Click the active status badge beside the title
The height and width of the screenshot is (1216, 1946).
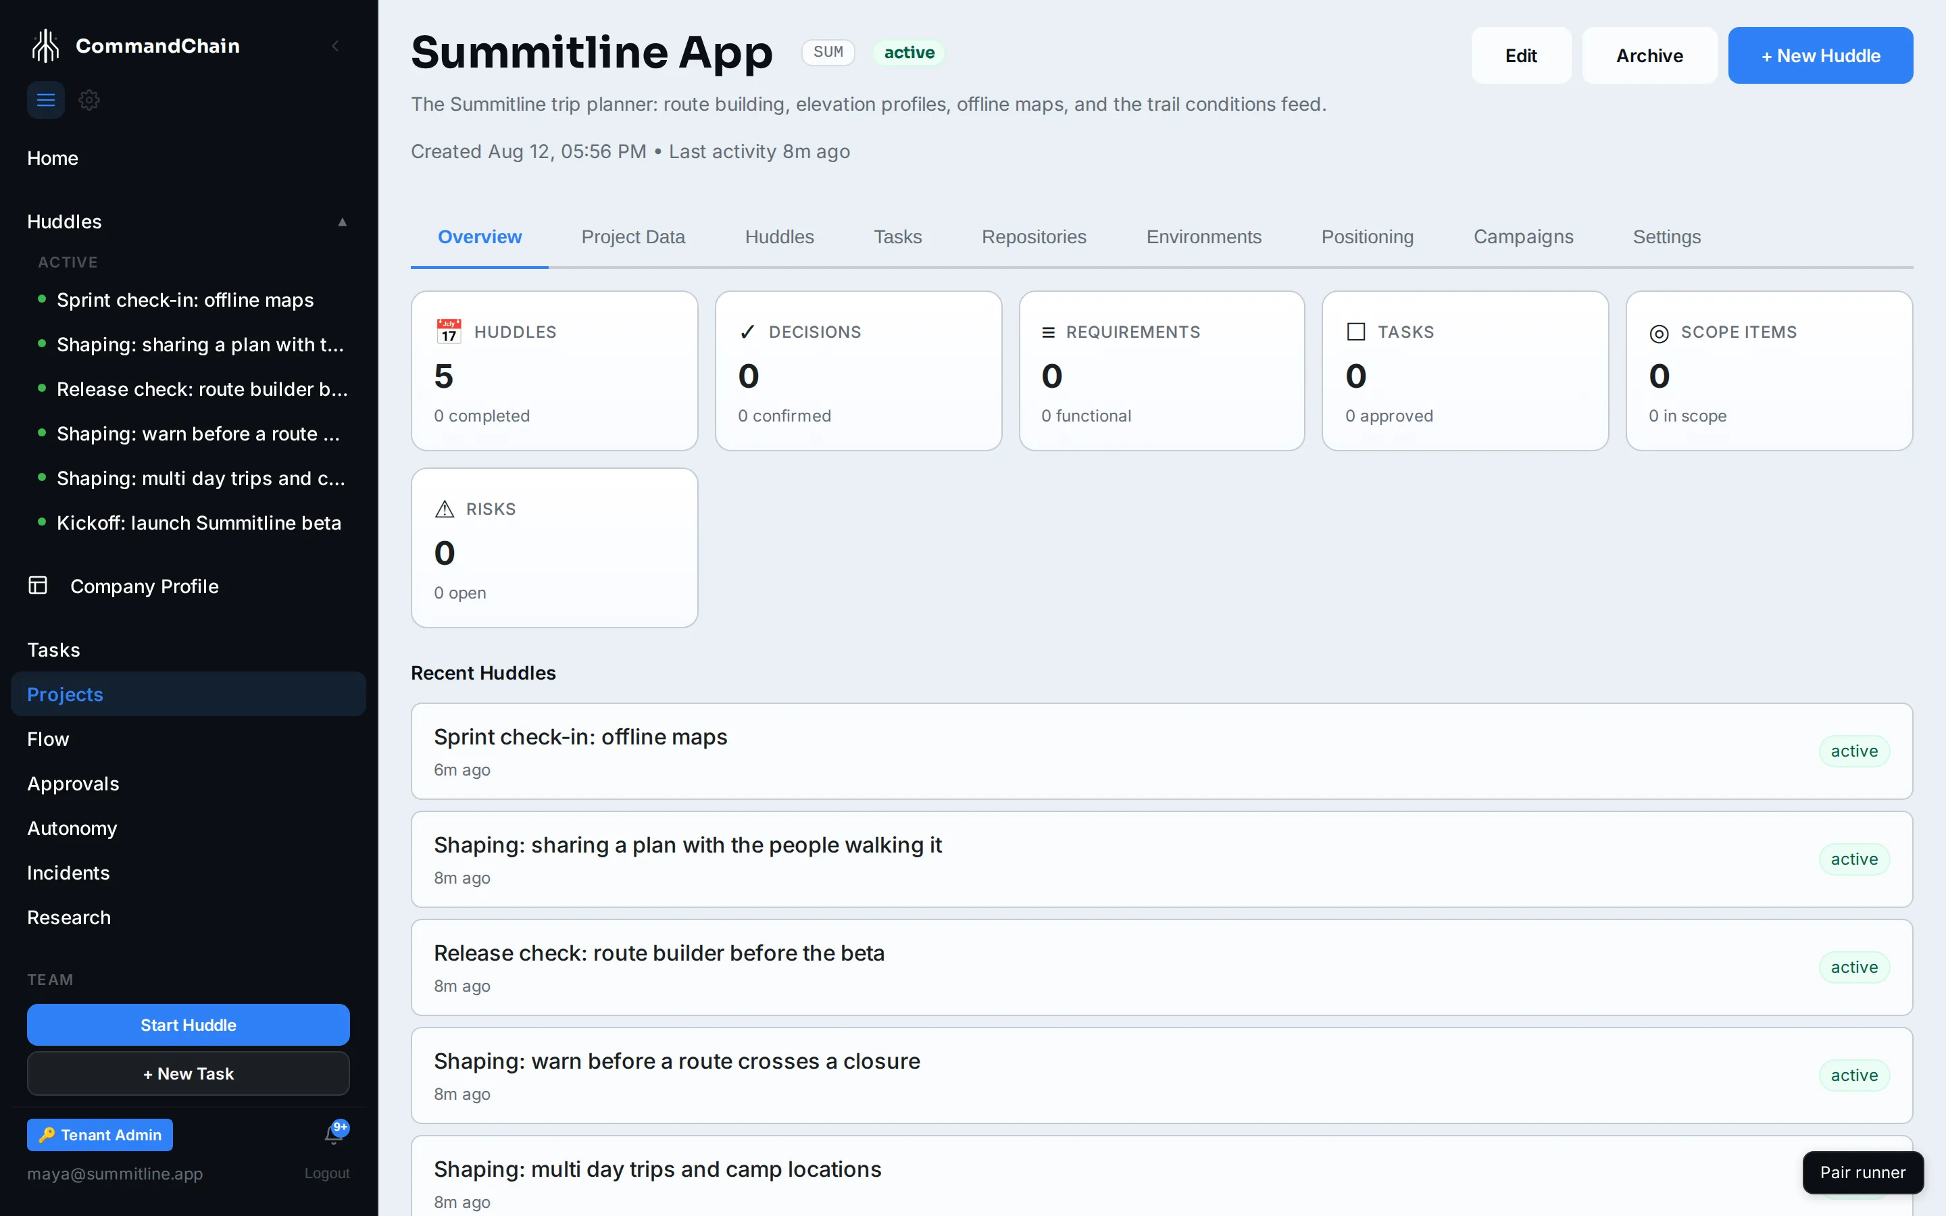click(x=909, y=52)
